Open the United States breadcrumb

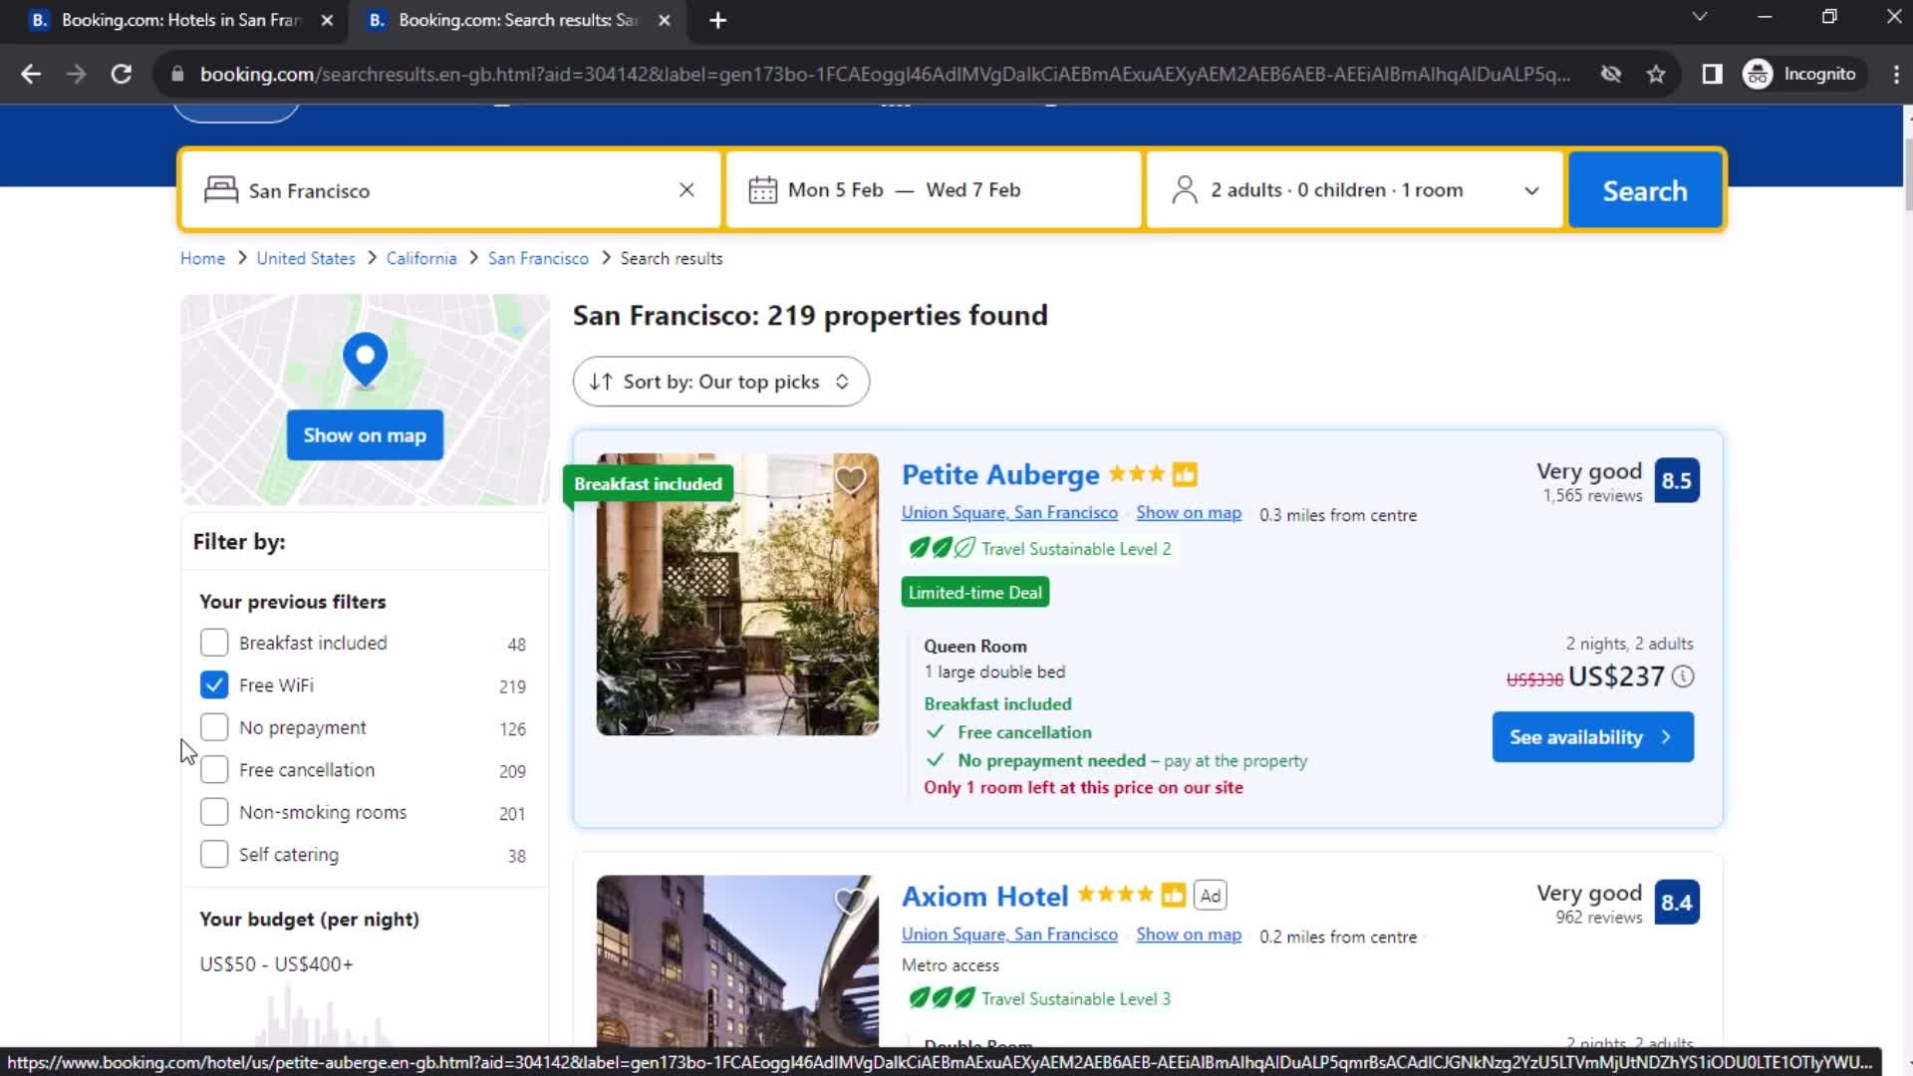tap(306, 258)
